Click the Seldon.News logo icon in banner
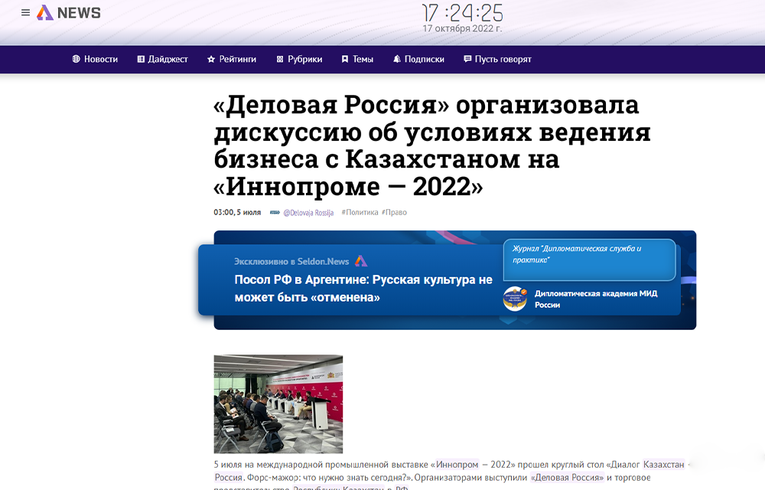The width and height of the screenshot is (765, 490). (x=361, y=261)
